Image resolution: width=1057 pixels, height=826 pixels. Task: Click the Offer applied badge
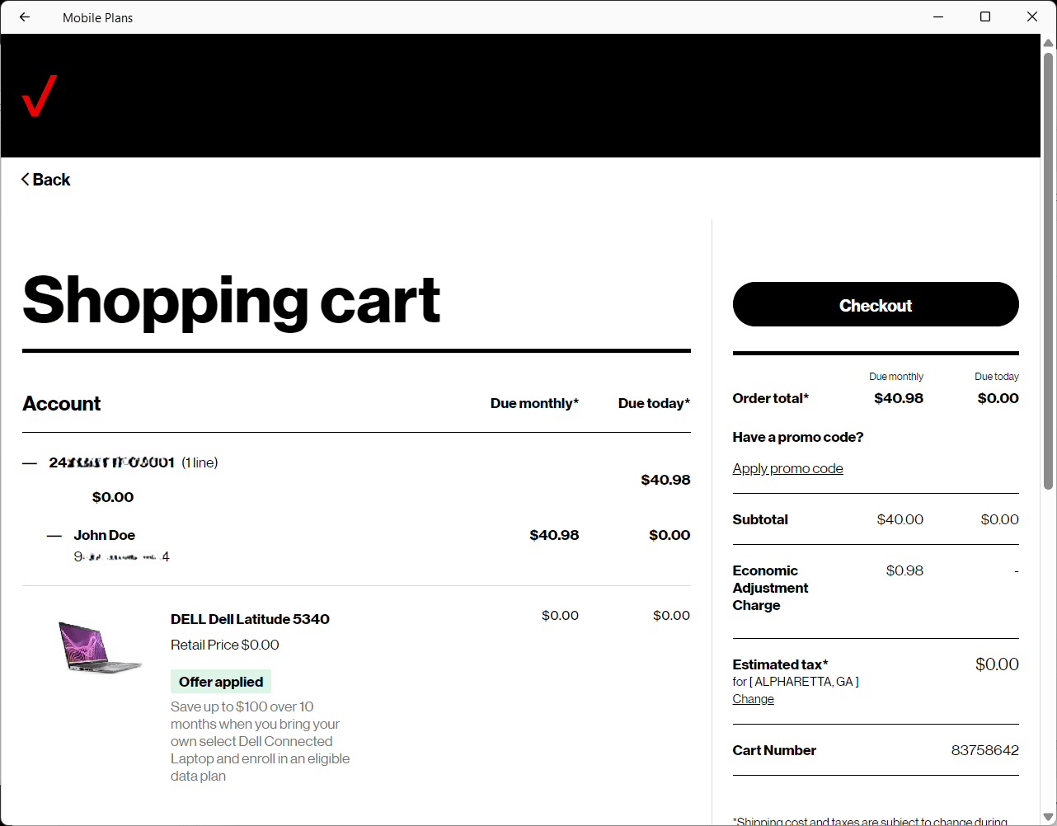coord(221,682)
